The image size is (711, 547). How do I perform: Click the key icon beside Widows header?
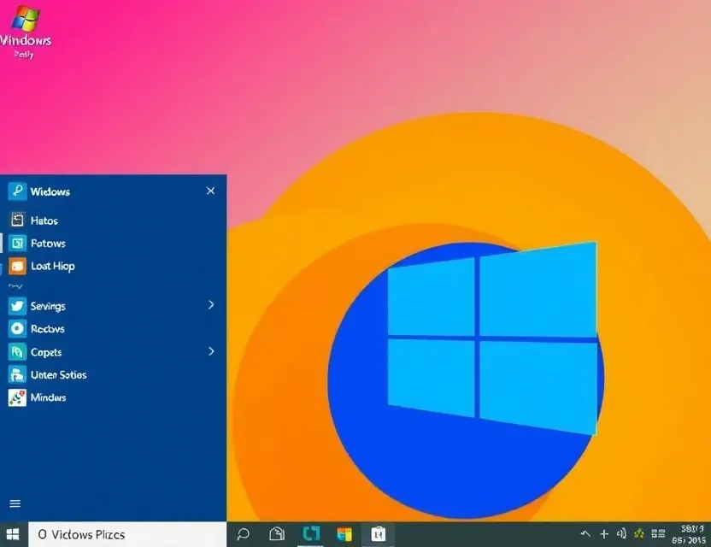tap(17, 191)
